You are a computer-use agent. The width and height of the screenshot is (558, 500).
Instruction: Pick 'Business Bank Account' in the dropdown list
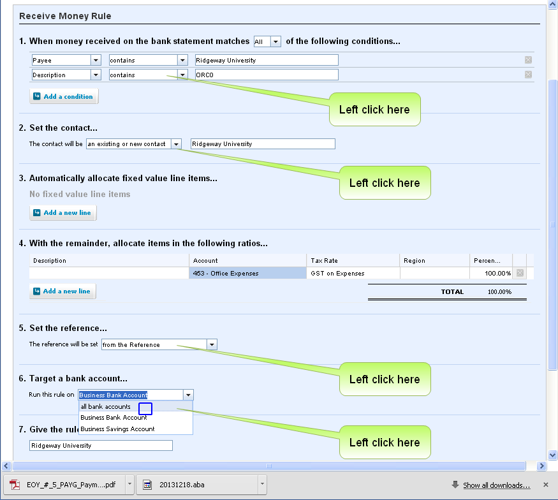click(x=114, y=418)
